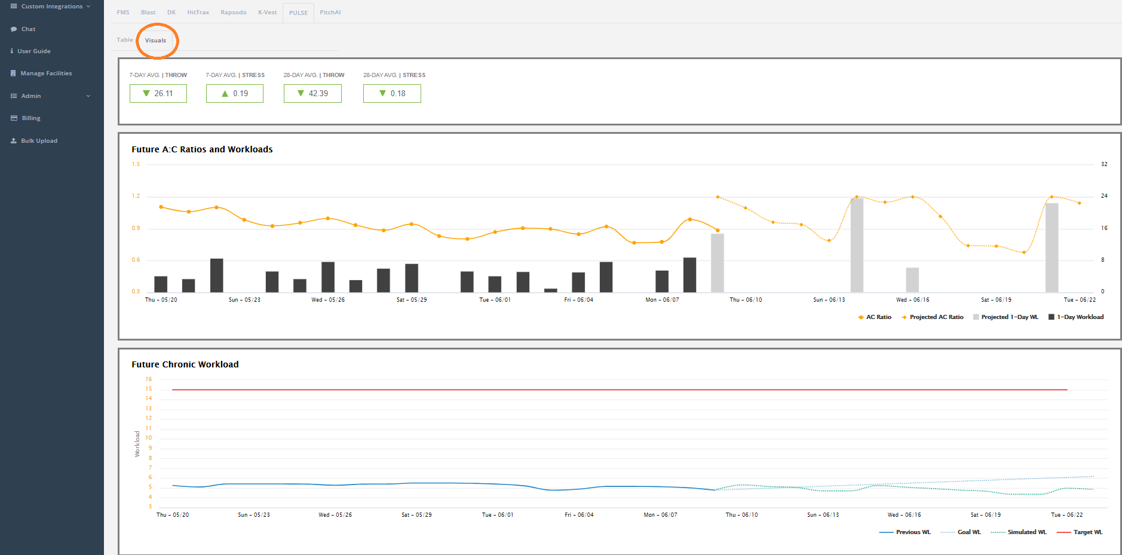Click the User Guide info icon
The image size is (1122, 555).
[x=12, y=51]
